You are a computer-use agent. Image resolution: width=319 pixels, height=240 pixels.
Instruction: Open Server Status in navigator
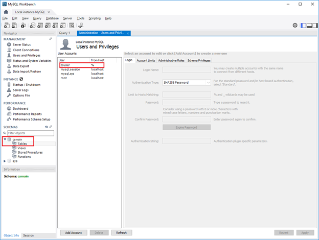pyautogui.click(x=21, y=44)
